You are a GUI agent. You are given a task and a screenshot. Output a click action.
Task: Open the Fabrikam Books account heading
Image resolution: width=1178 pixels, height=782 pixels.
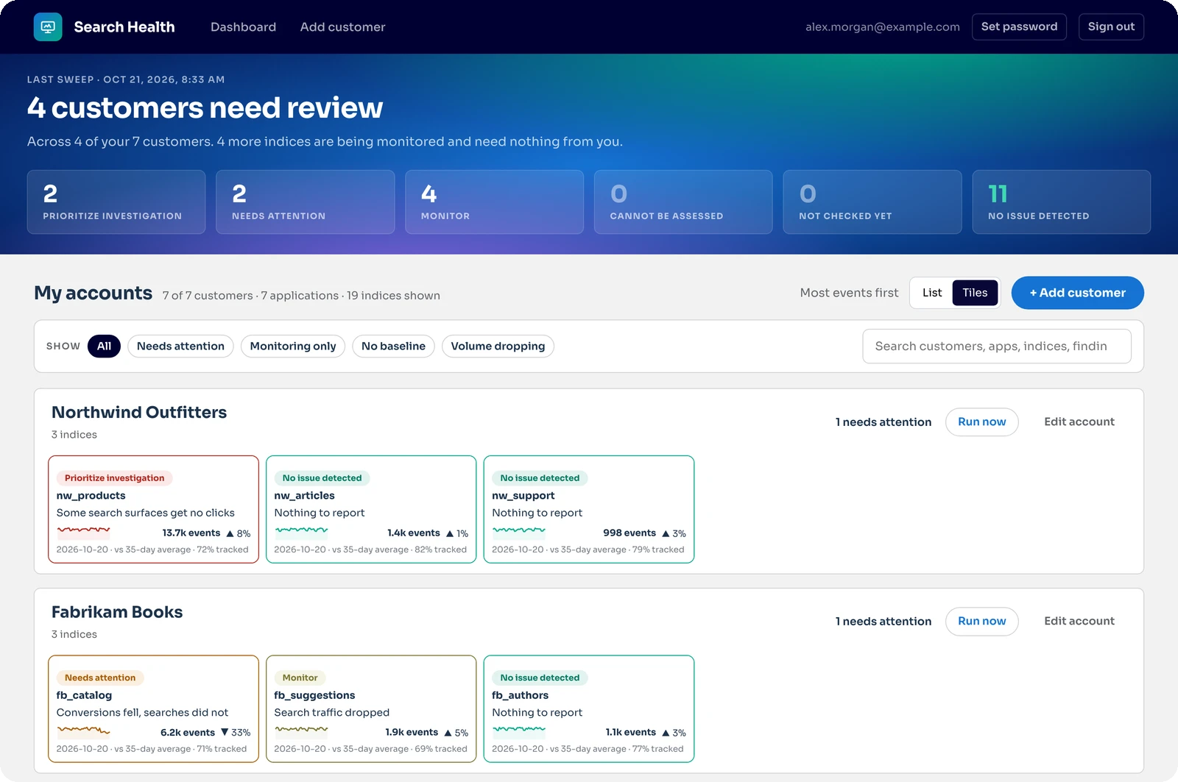tap(117, 612)
